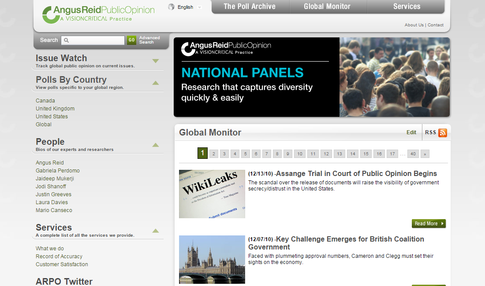Open the Parliament building article thumbnail
Screen dimensions: 485x286
[x=212, y=260]
